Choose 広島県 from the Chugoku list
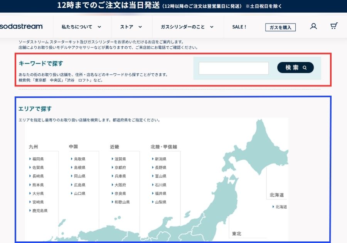The image size is (347, 243). [79, 185]
